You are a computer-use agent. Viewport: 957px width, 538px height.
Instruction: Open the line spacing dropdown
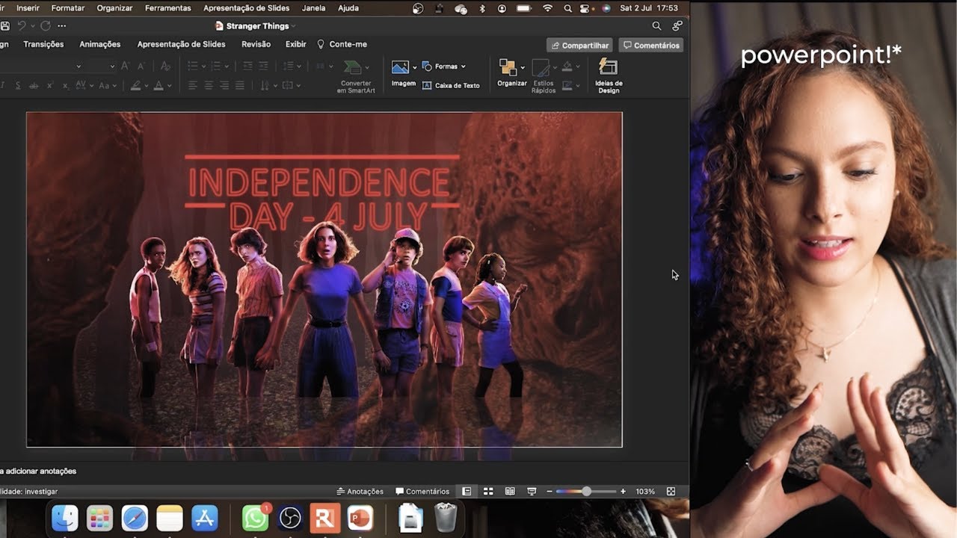point(299,67)
